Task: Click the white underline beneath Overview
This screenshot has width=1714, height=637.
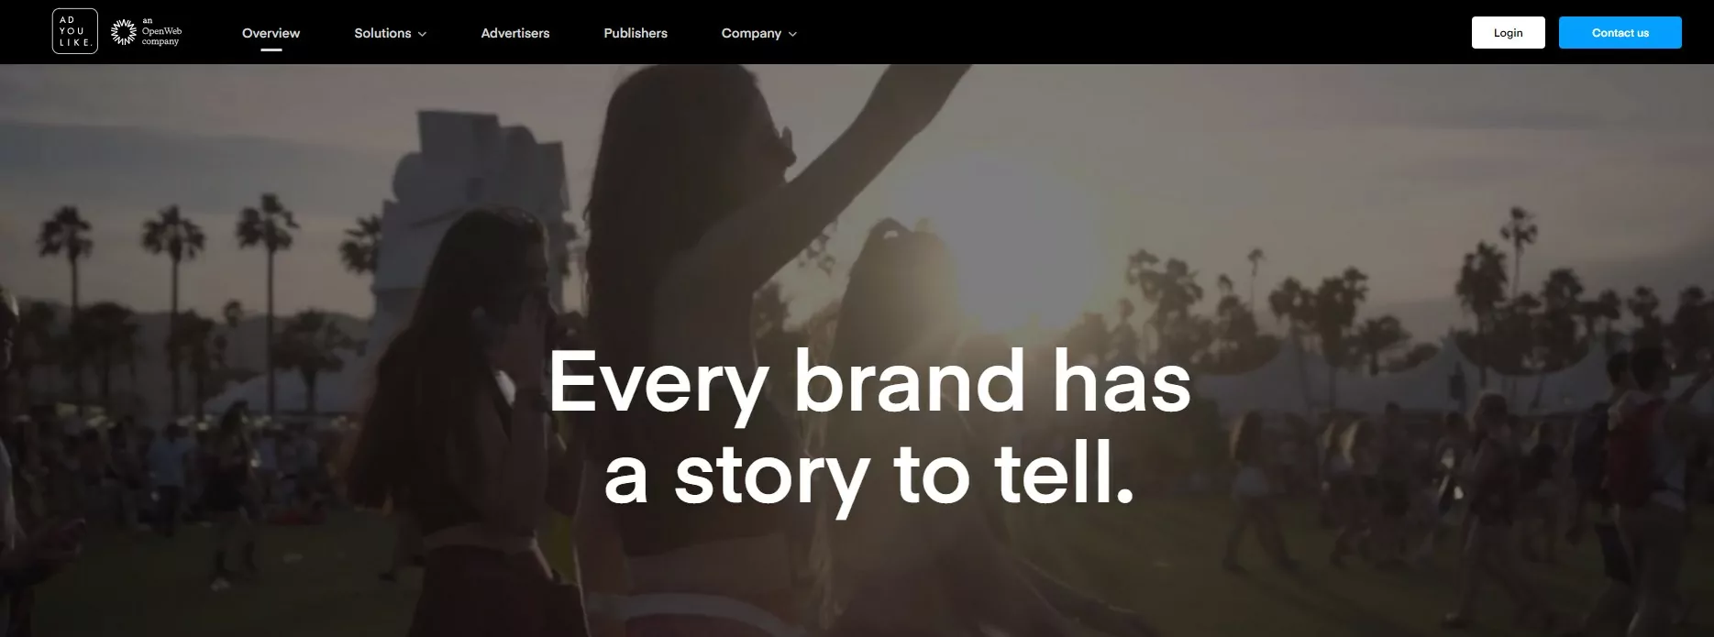Action: point(271,49)
